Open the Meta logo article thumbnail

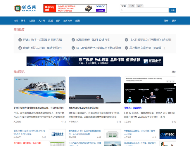tap(167, 134)
